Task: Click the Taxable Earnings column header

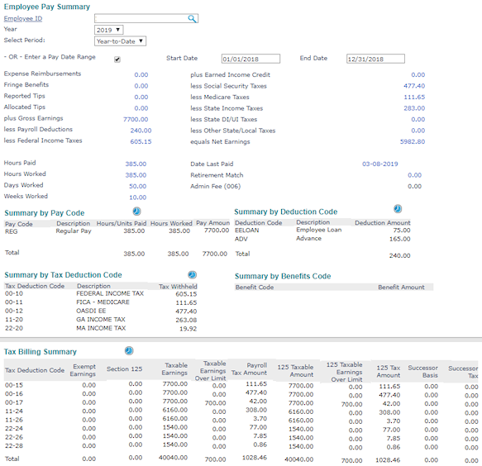Action: [x=175, y=369]
